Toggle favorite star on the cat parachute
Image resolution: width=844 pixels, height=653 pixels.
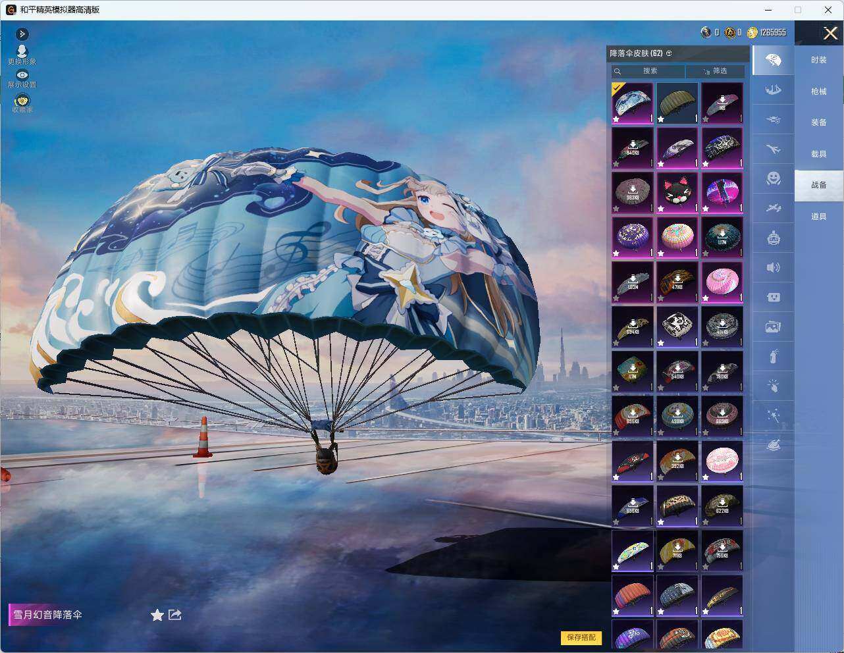tap(661, 209)
